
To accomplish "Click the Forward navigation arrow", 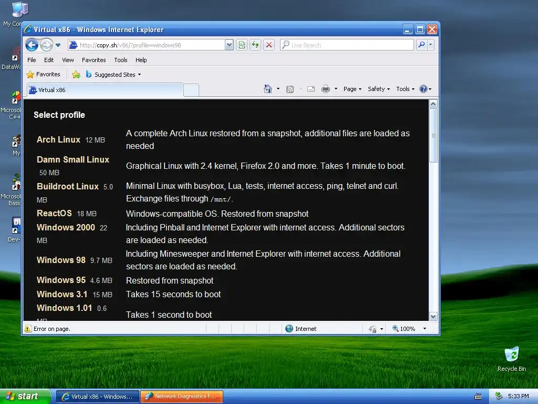I will pyautogui.click(x=46, y=45).
